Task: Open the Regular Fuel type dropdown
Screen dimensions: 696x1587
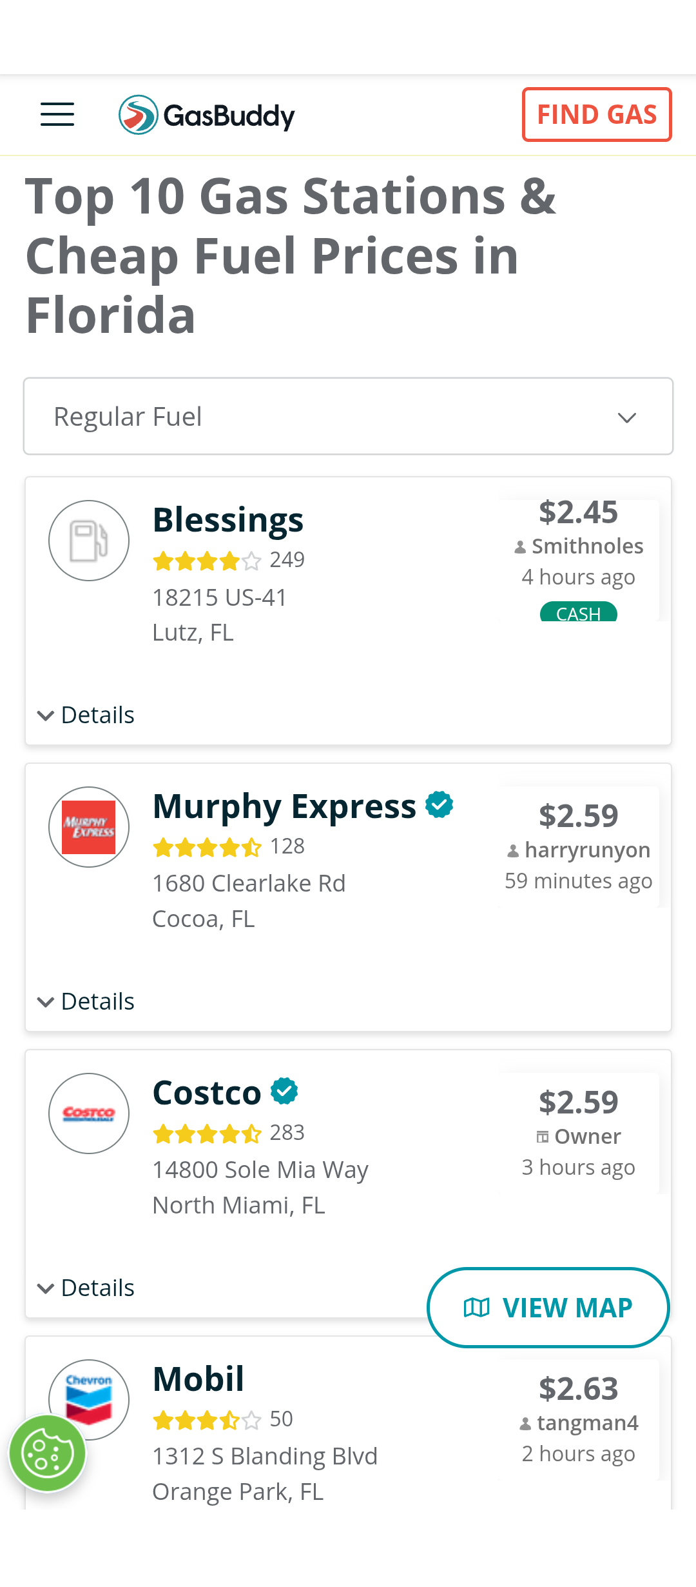Action: (x=348, y=417)
